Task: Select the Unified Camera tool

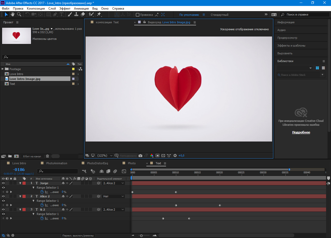Action: point(34,14)
